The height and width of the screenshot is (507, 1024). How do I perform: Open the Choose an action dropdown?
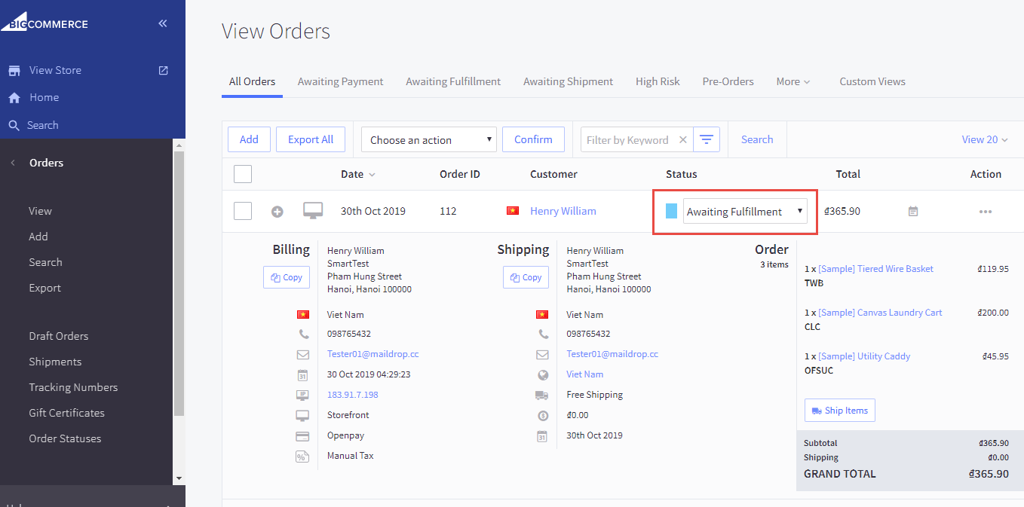[x=428, y=139]
